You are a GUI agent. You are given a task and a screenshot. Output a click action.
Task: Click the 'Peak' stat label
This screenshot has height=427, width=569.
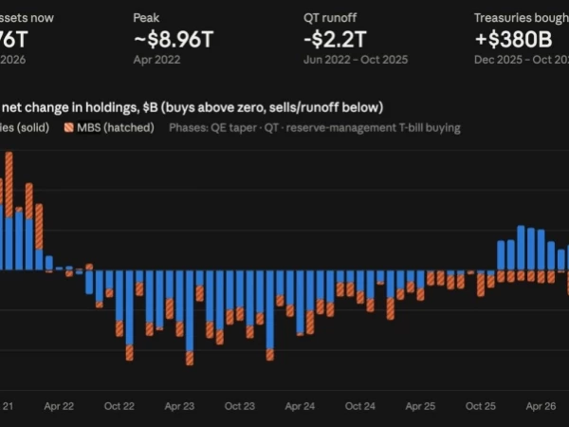(146, 18)
